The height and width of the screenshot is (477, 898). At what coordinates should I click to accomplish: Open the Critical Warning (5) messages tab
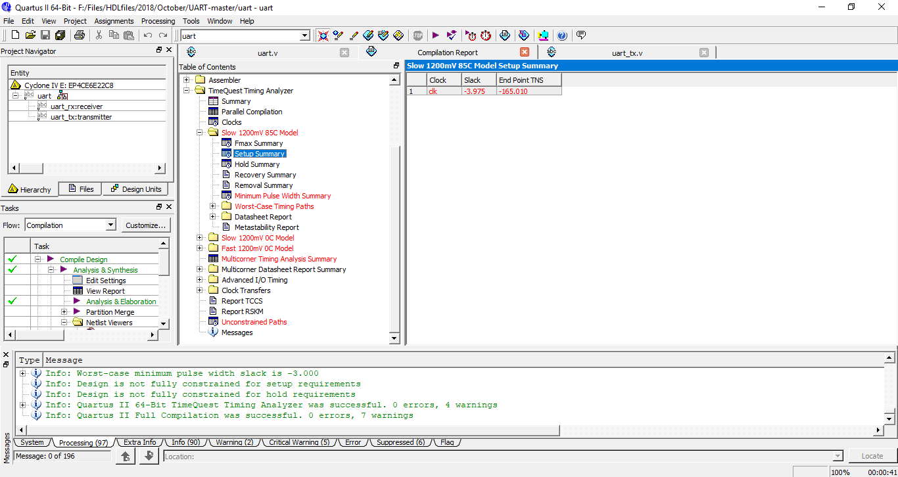click(x=299, y=442)
